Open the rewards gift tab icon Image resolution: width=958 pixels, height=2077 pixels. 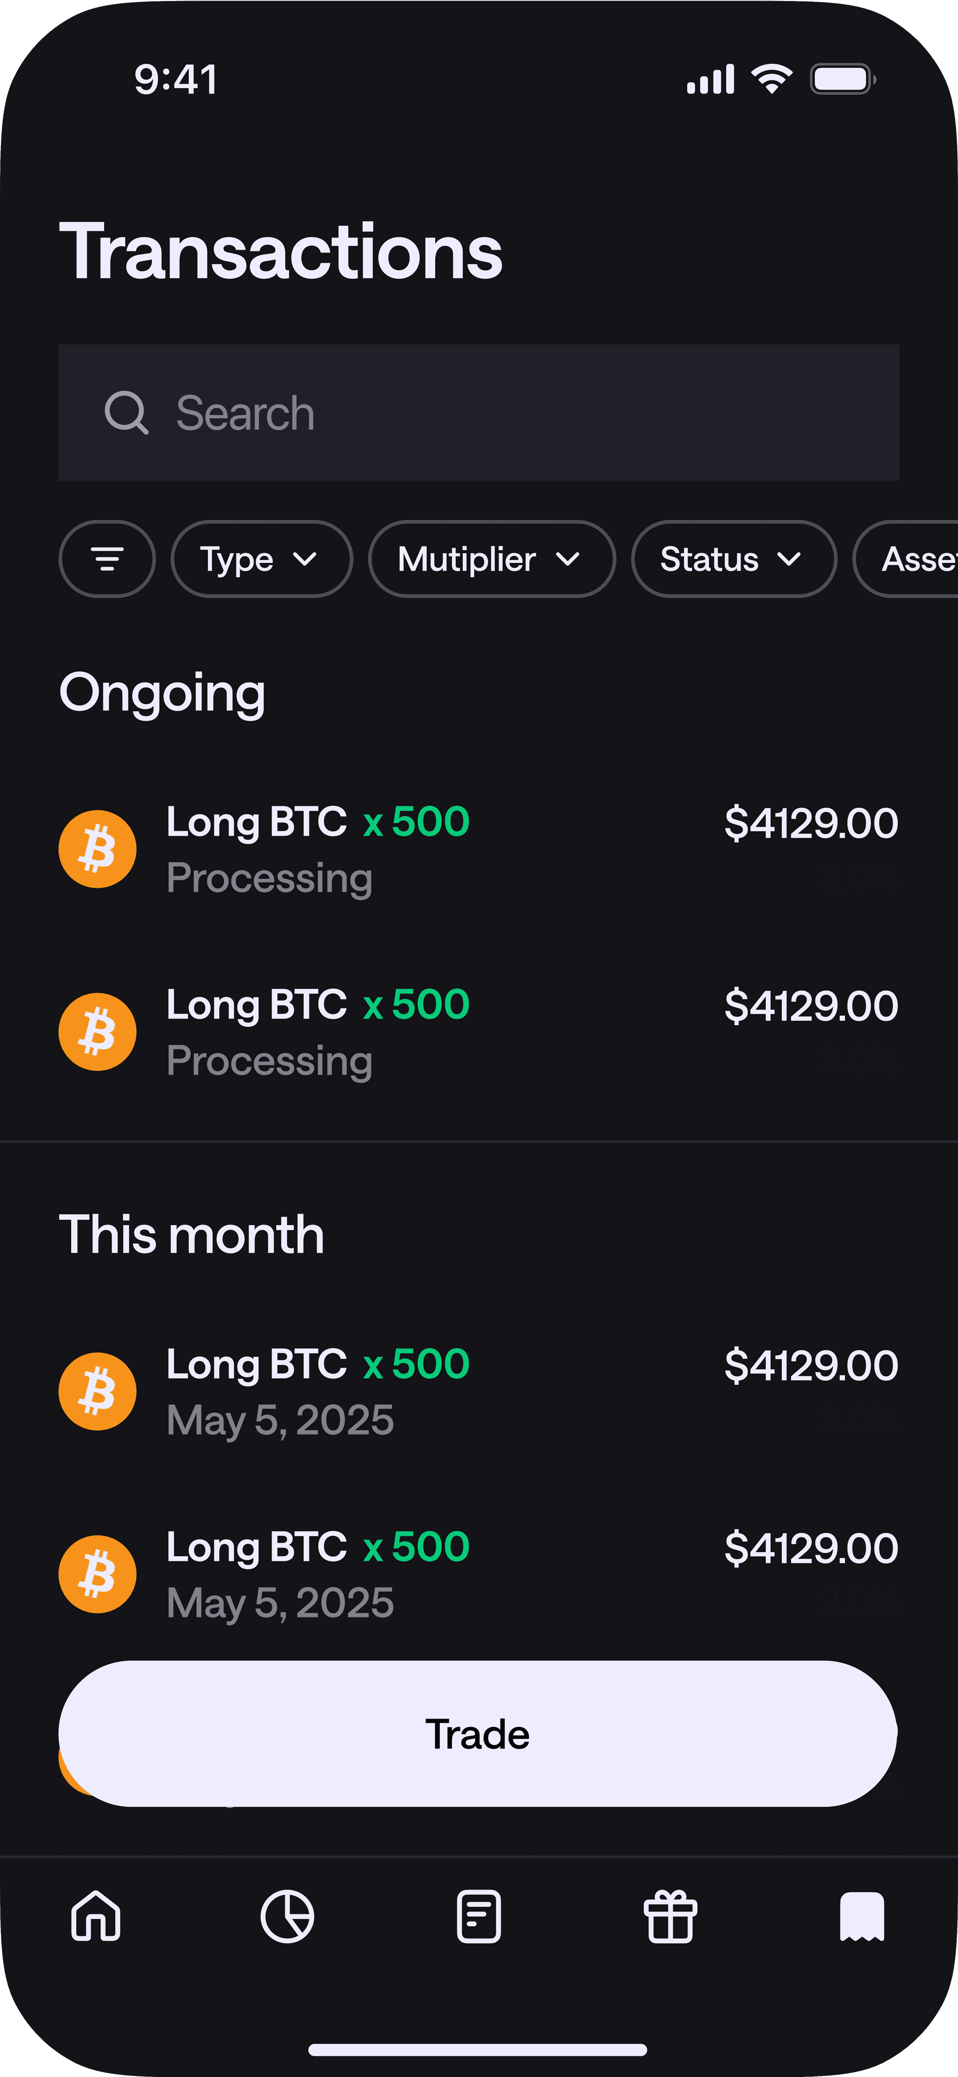coord(670,1916)
